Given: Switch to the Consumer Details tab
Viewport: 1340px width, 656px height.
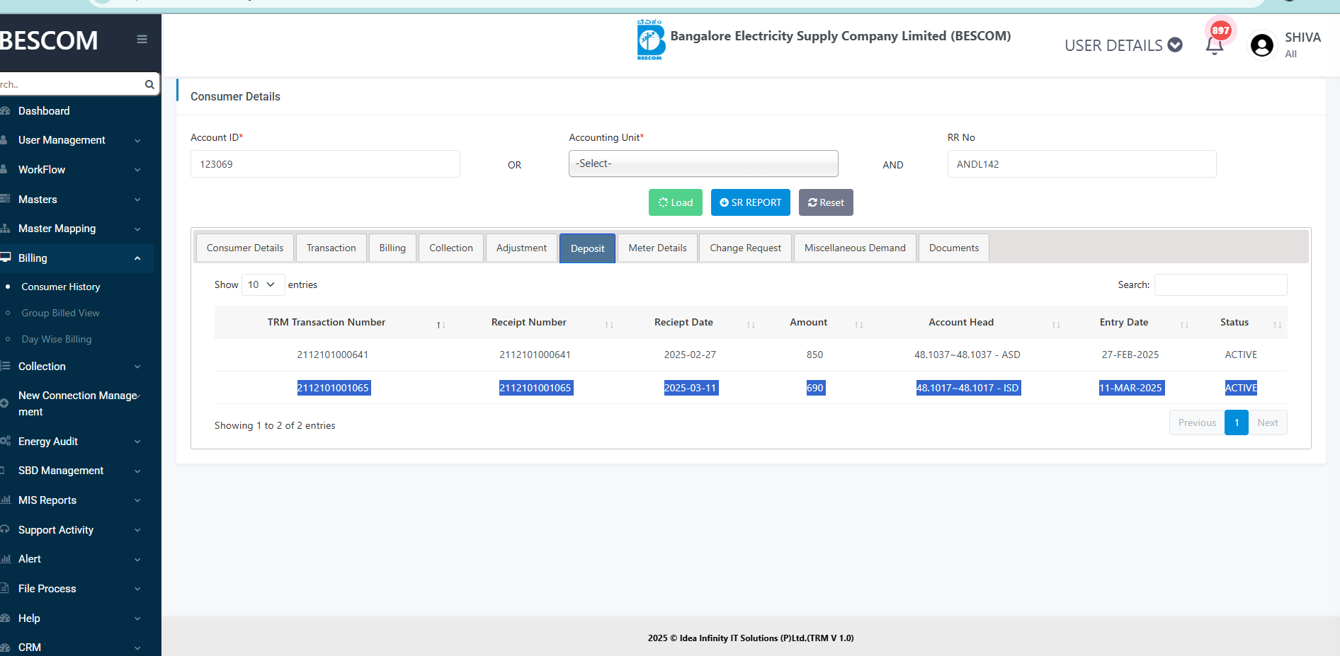Looking at the screenshot, I should pyautogui.click(x=245, y=248).
